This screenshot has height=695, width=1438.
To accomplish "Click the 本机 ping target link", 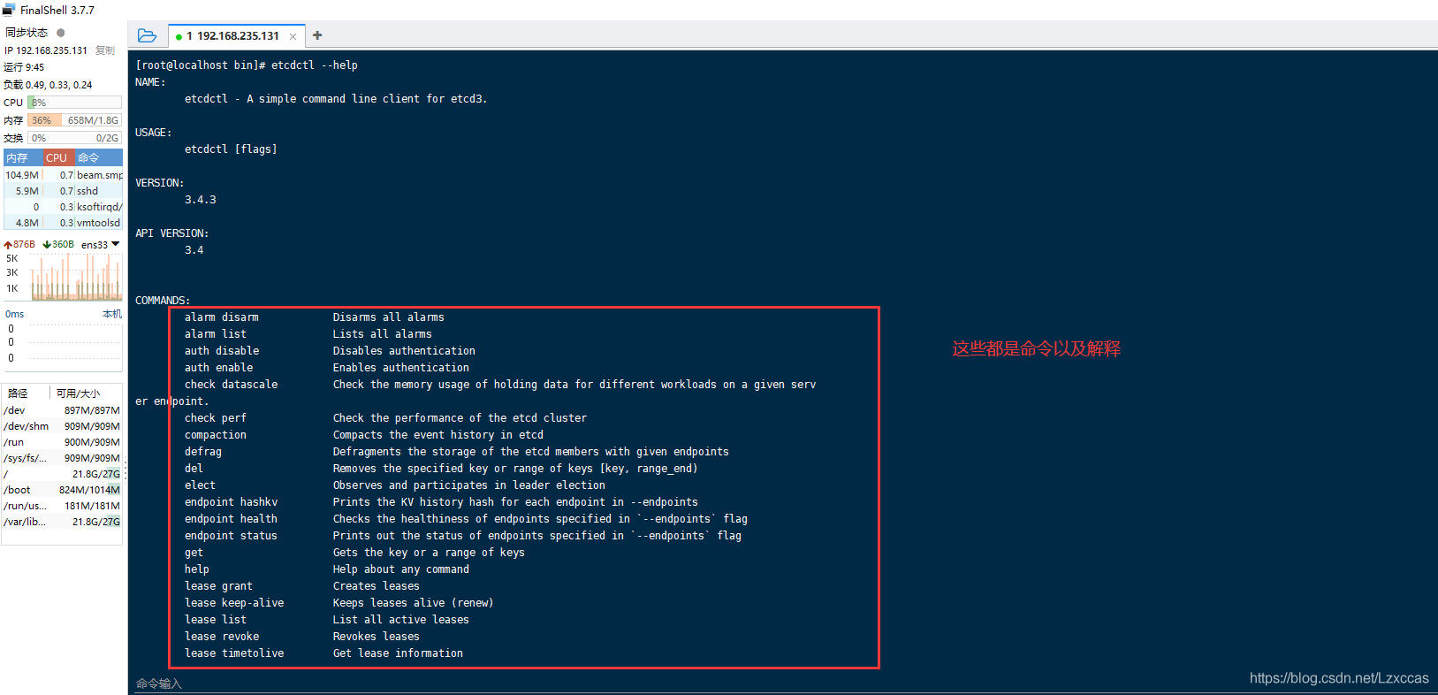I will click(x=112, y=314).
